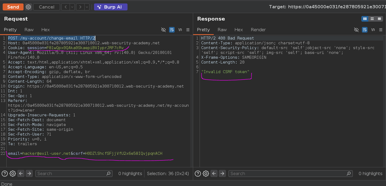Go to previous request with back arrow
386x186 pixels.
[66, 7]
